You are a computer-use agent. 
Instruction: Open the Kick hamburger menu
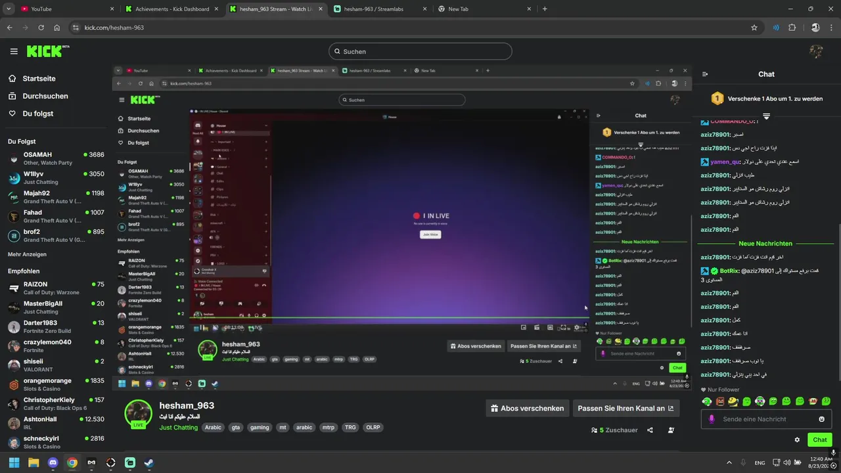coord(14,51)
